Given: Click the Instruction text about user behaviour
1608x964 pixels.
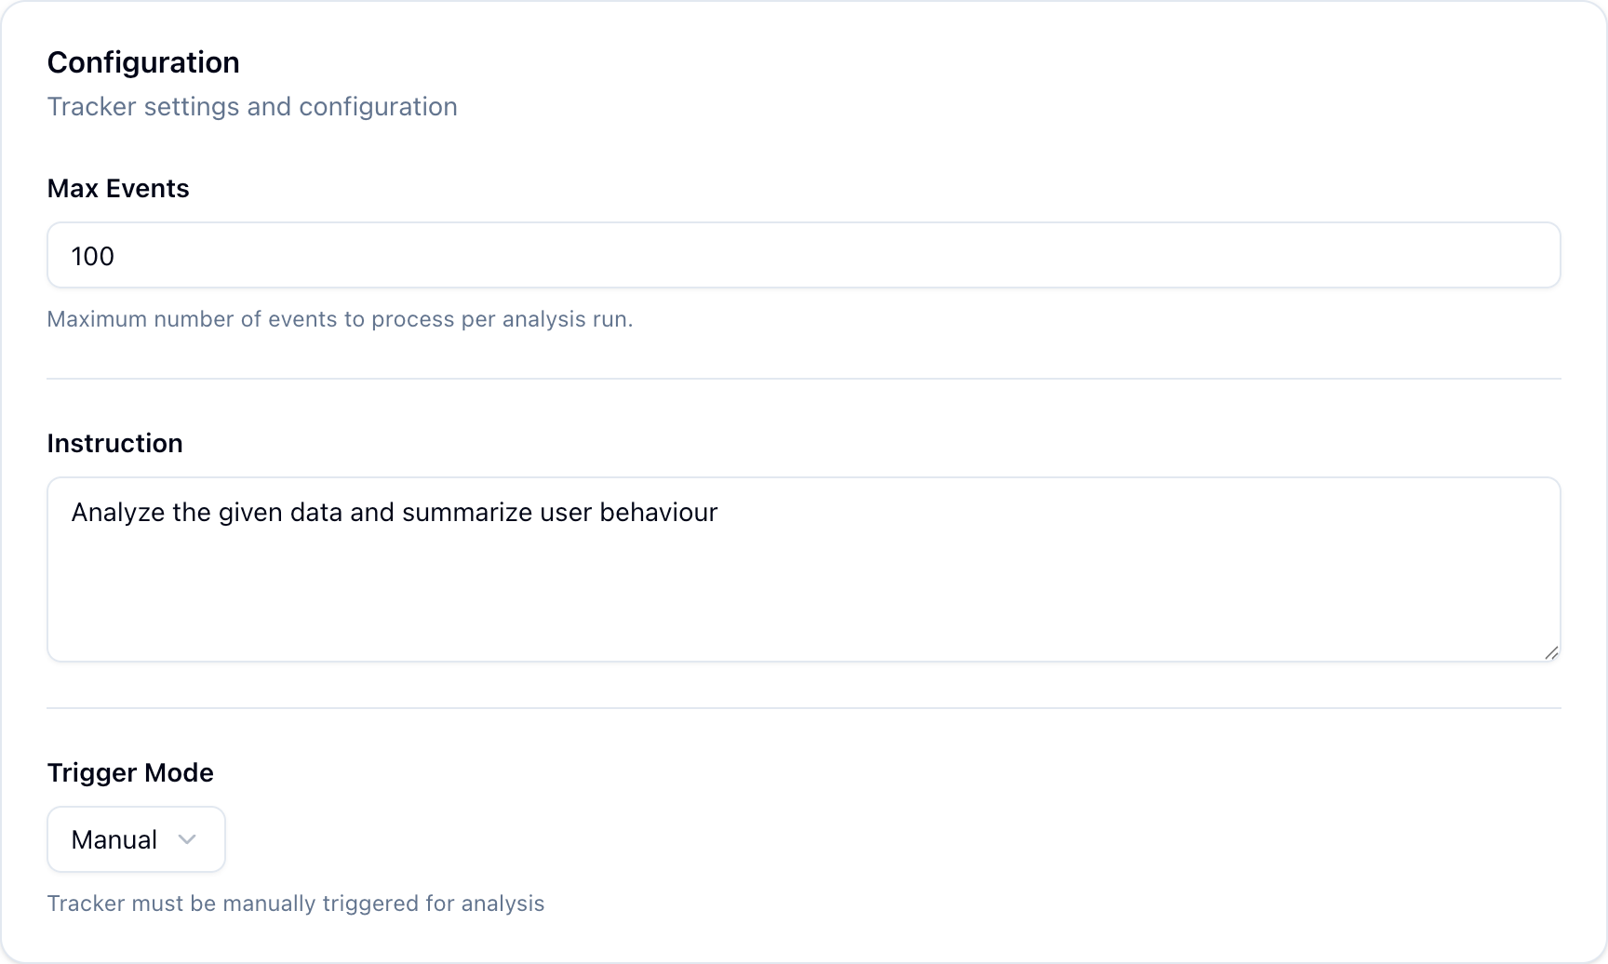Looking at the screenshot, I should point(394,512).
